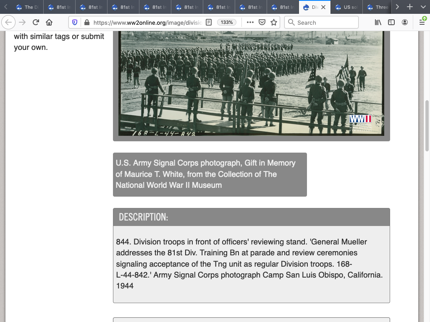This screenshot has height=322, width=430.
Task: Reset the 133% zoom level badge
Action: coord(227,22)
